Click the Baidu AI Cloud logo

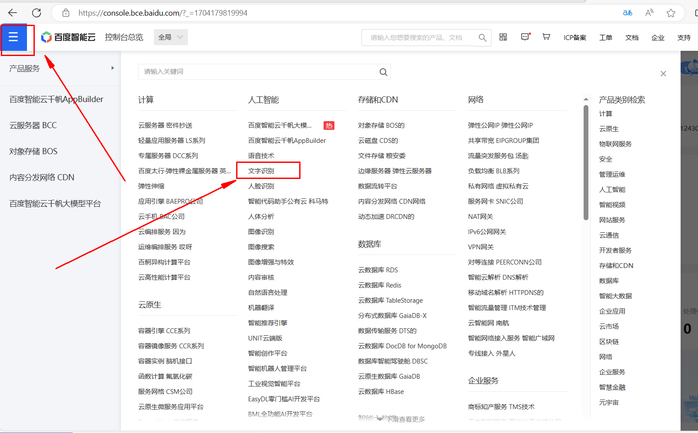click(x=68, y=37)
